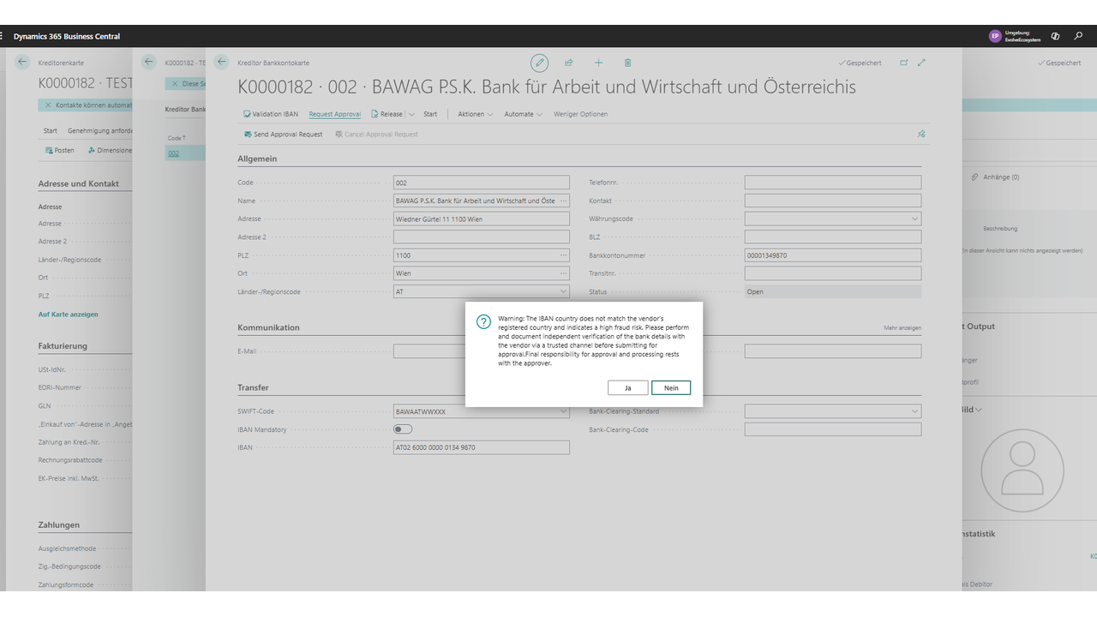Open the app launcher dots menu

point(2,36)
